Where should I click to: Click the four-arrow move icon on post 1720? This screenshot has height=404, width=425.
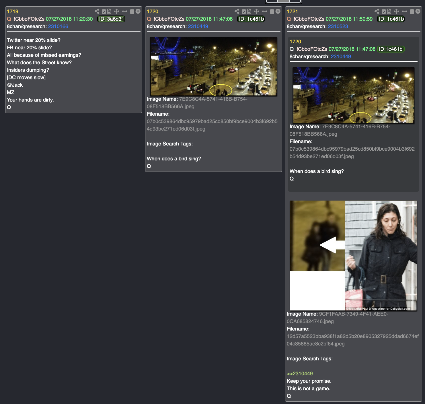pyautogui.click(x=256, y=11)
